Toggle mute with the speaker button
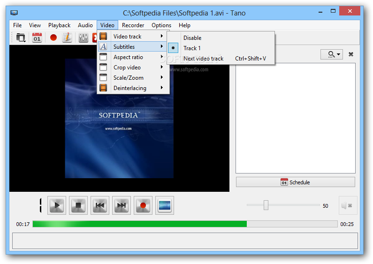This screenshot has width=373, height=264. (348, 205)
